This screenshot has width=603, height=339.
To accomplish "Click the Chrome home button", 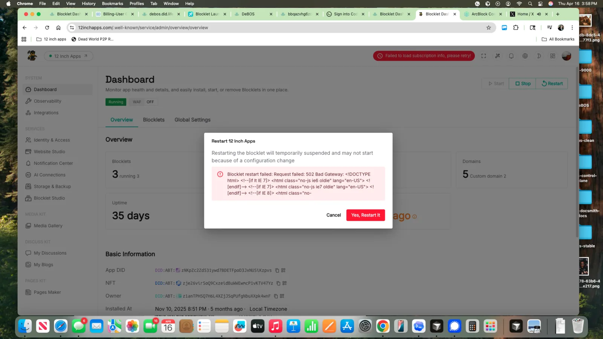I will [58, 27].
